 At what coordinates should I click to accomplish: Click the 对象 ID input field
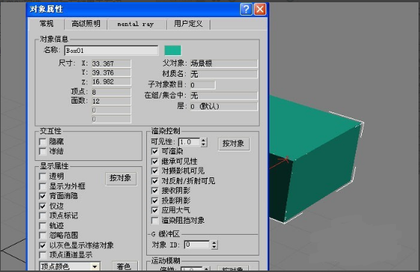click(x=197, y=244)
